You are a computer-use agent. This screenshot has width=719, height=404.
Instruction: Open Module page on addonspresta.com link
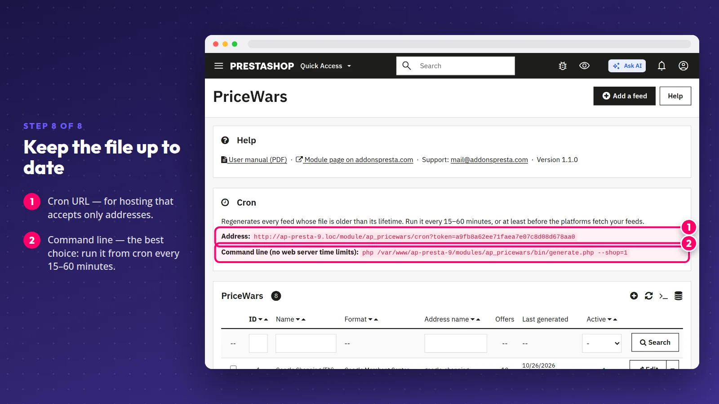point(355,160)
